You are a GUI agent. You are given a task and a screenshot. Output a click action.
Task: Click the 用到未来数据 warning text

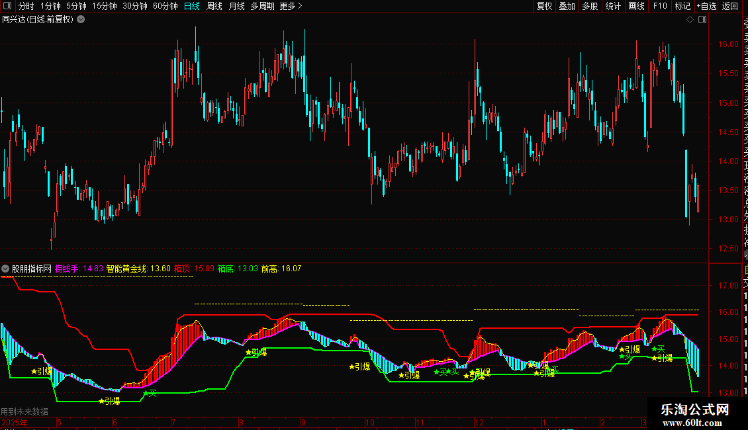tap(24, 411)
